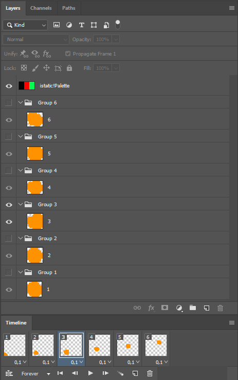238x380 pixels.
Task: Show Group 6 visibility box
Action: pyautogui.click(x=9, y=103)
